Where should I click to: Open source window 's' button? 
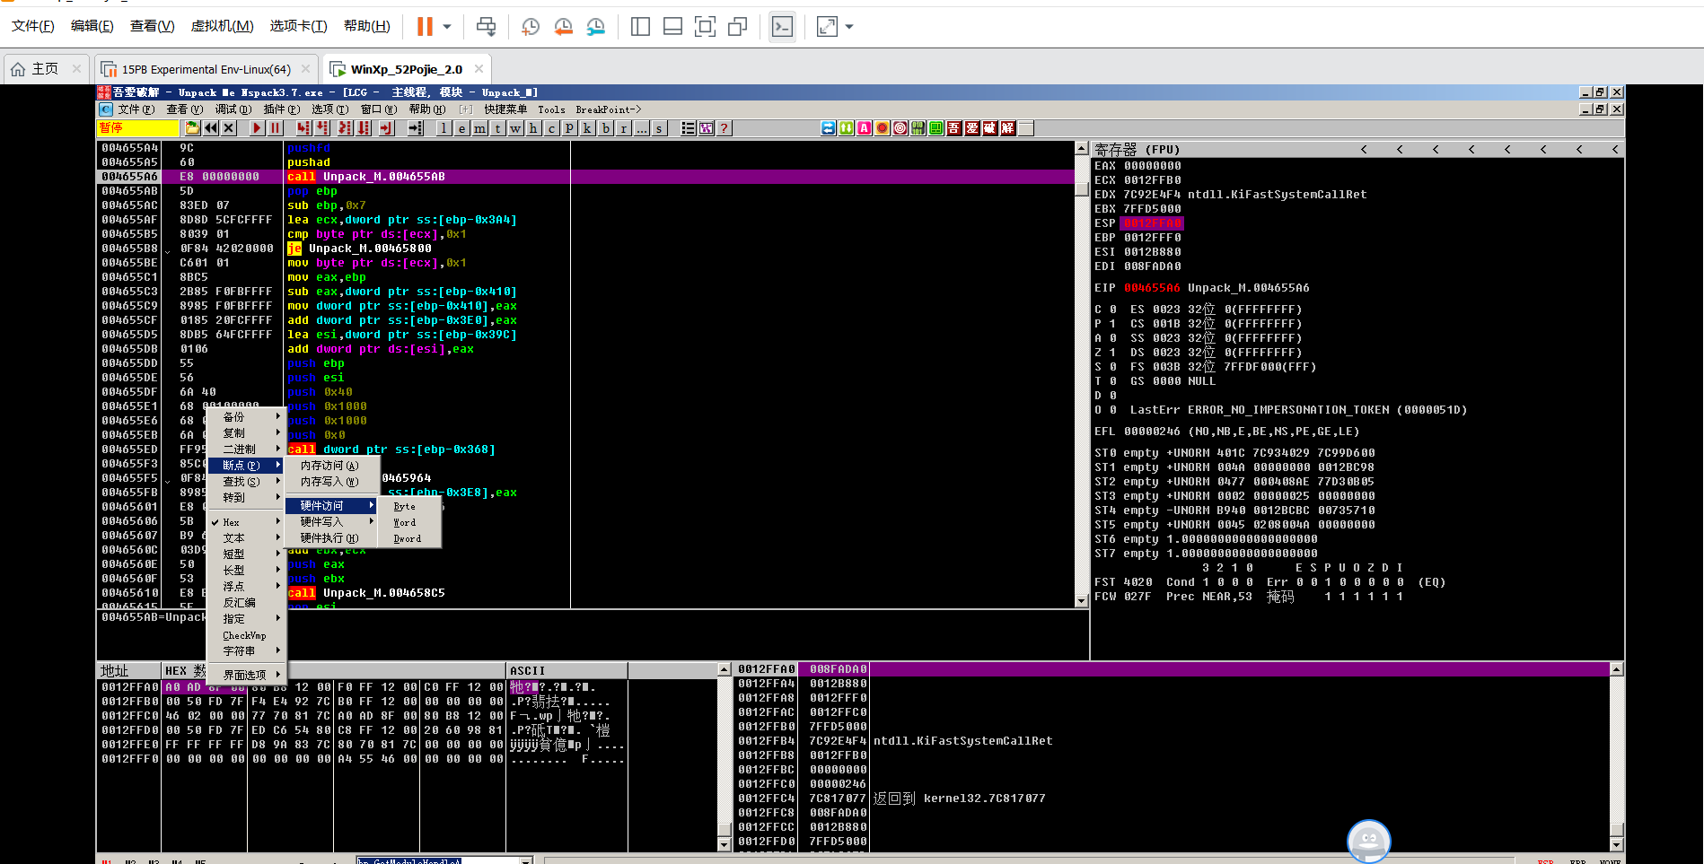click(659, 128)
